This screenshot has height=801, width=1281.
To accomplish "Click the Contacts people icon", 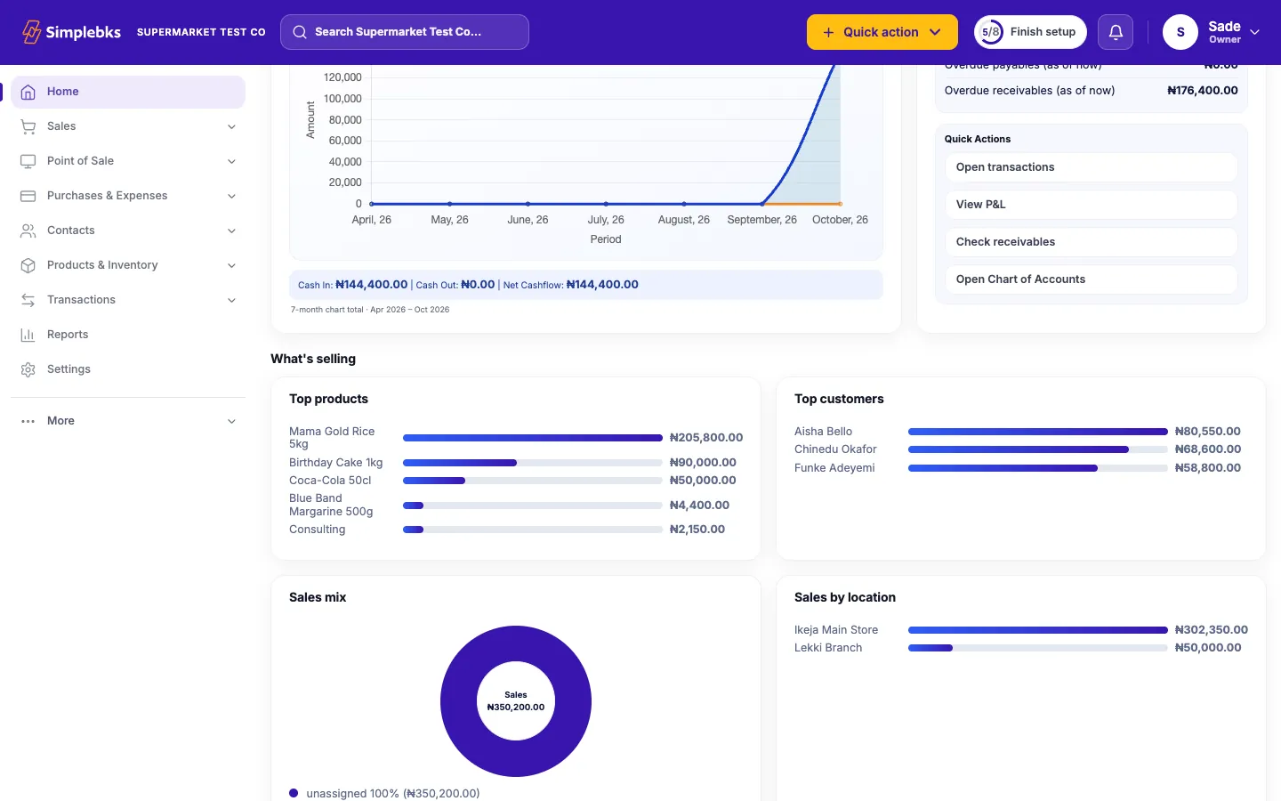I will coord(28,231).
